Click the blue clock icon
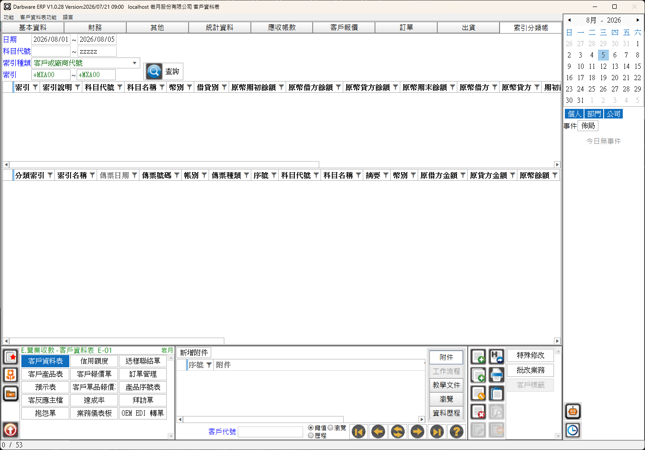This screenshot has width=645, height=450. 573,430
